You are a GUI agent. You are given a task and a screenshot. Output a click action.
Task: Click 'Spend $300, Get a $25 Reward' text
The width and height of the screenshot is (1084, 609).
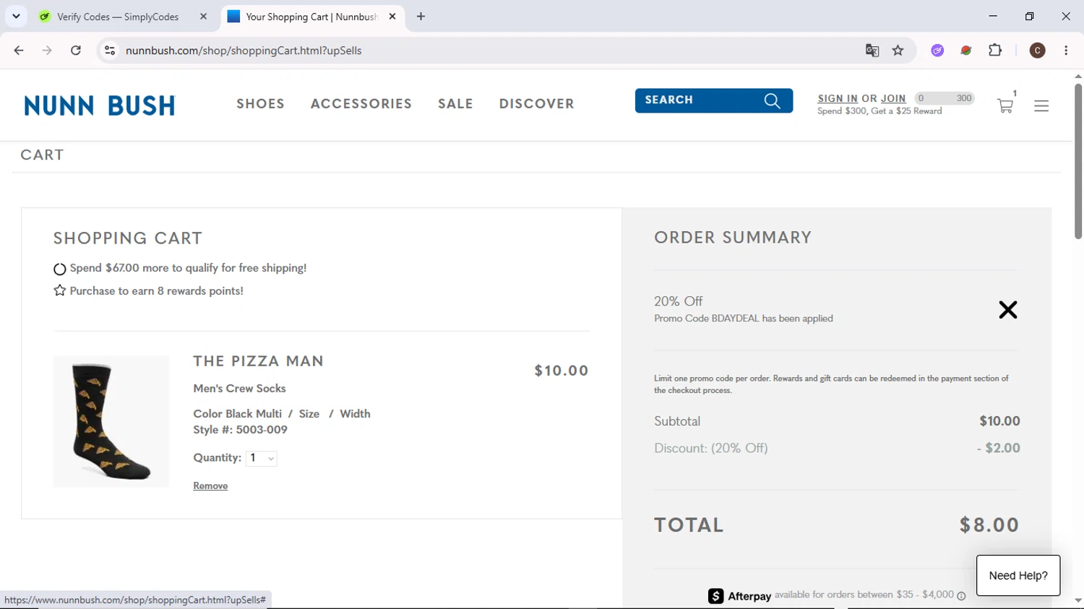(x=879, y=111)
